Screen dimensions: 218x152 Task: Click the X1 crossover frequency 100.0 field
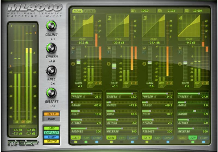tap(143, 11)
